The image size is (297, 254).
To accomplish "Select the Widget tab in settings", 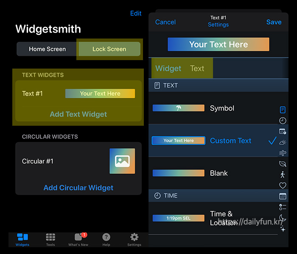I will [x=168, y=69].
